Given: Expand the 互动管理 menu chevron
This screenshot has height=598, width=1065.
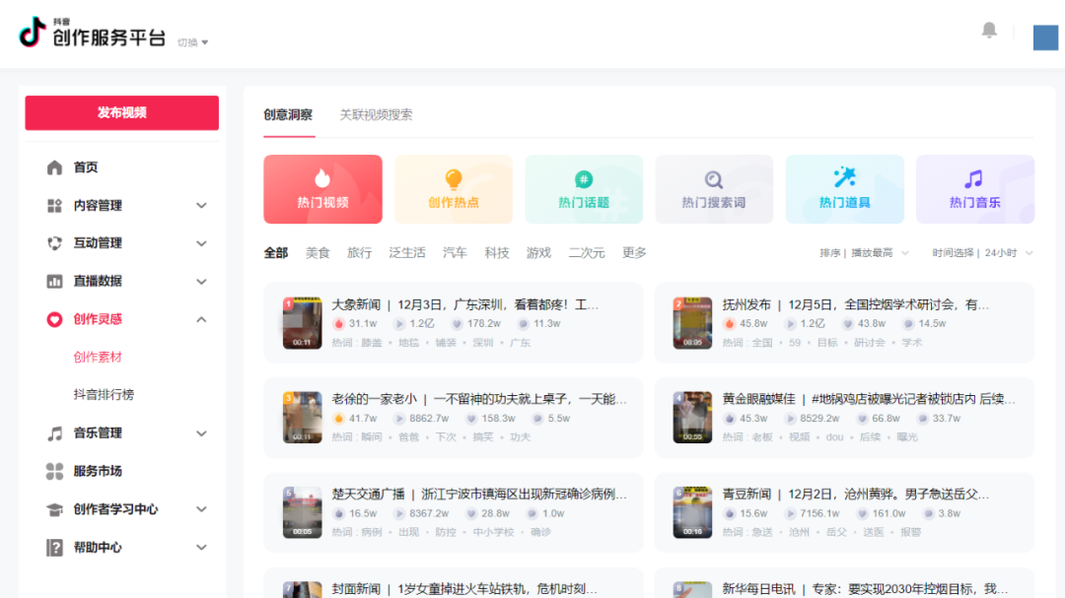Looking at the screenshot, I should click(202, 243).
